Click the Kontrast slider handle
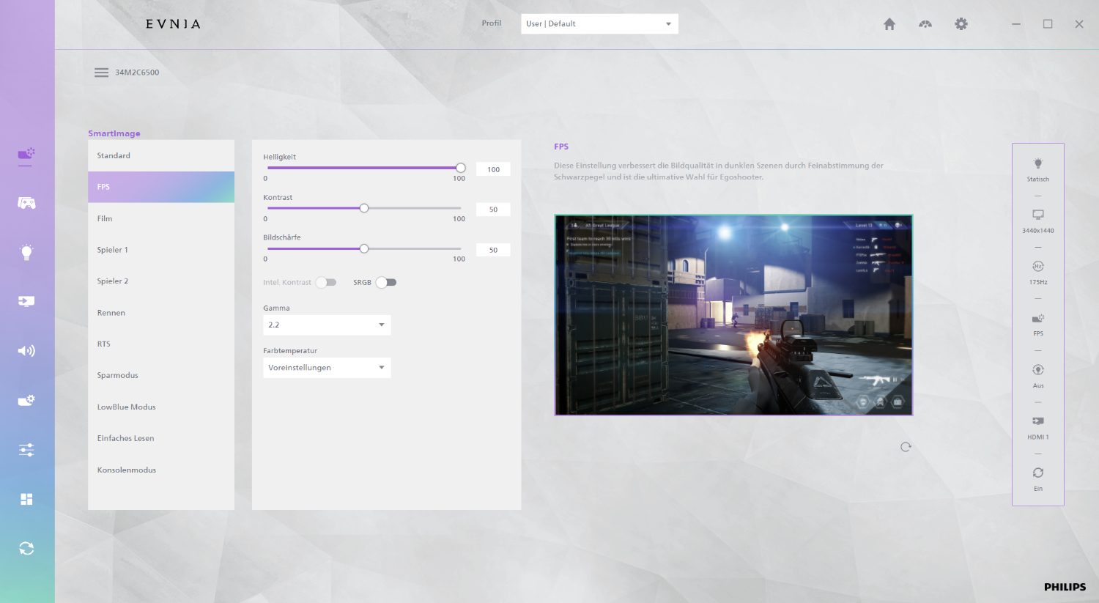1099x603 pixels. pos(364,208)
